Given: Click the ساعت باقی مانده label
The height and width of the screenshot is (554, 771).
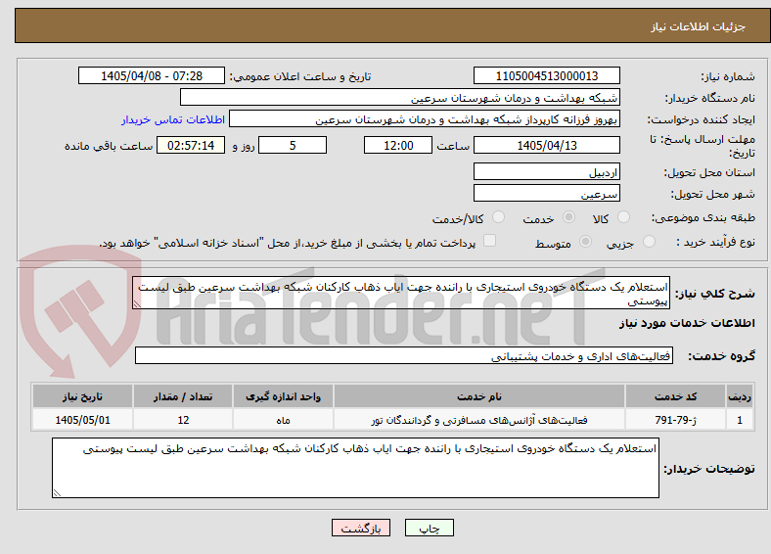Looking at the screenshot, I should [x=109, y=146].
